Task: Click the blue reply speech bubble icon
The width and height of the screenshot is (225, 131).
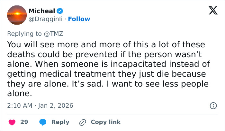Action: click(x=42, y=122)
